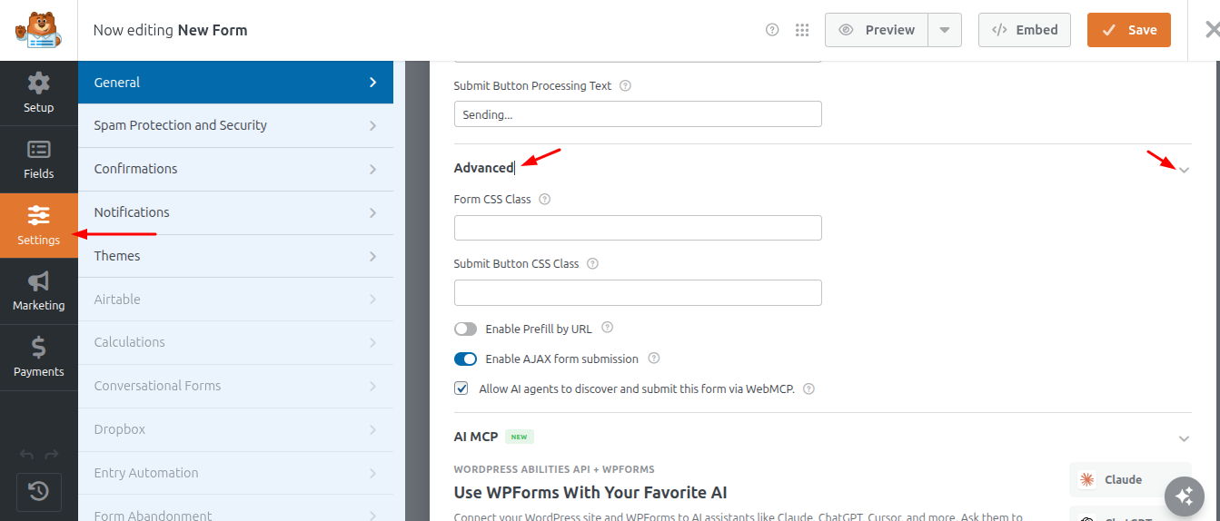Screen dimensions: 1220x521
Task: Open the Preview dropdown arrow
Action: click(x=945, y=30)
